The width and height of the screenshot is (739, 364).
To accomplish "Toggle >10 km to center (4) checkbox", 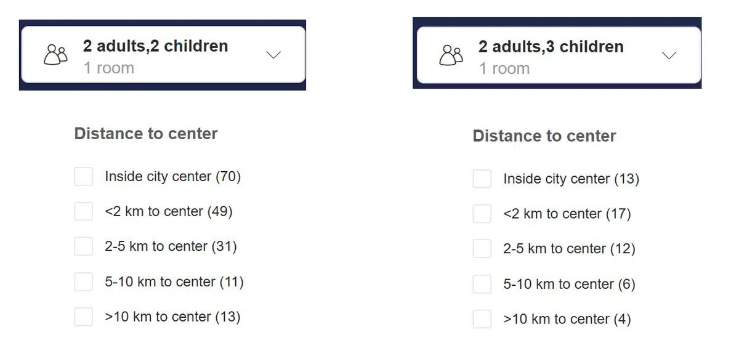I will pyautogui.click(x=482, y=320).
